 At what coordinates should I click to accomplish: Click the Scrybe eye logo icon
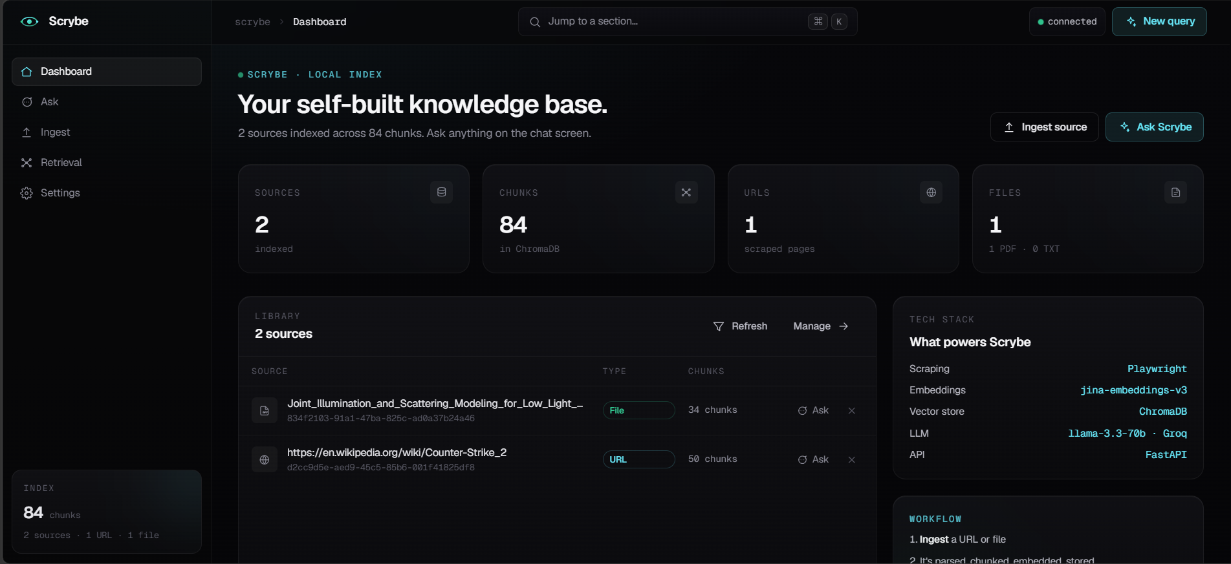[30, 21]
